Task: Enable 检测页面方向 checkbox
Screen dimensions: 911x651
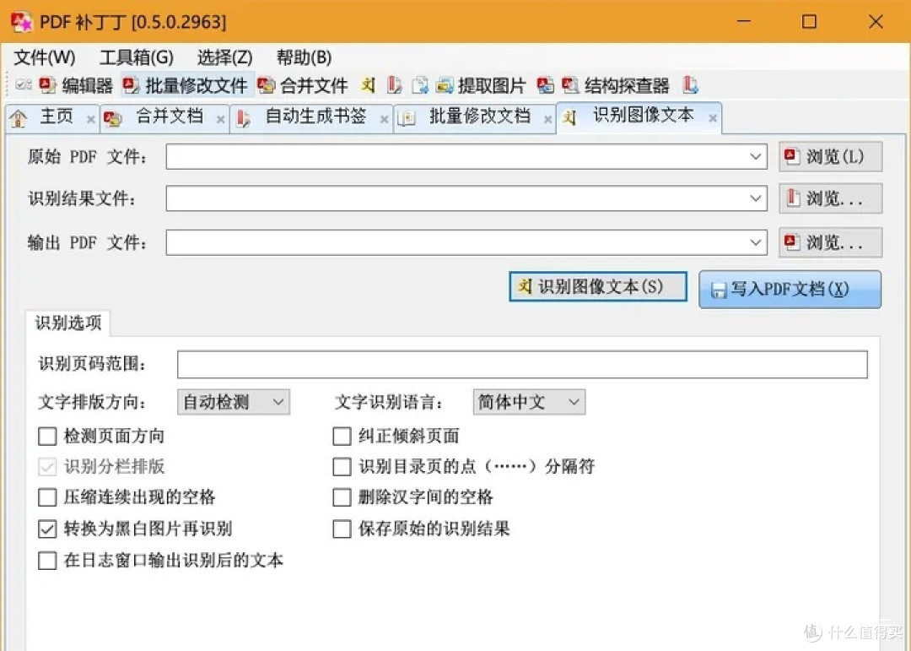Action: 47,436
